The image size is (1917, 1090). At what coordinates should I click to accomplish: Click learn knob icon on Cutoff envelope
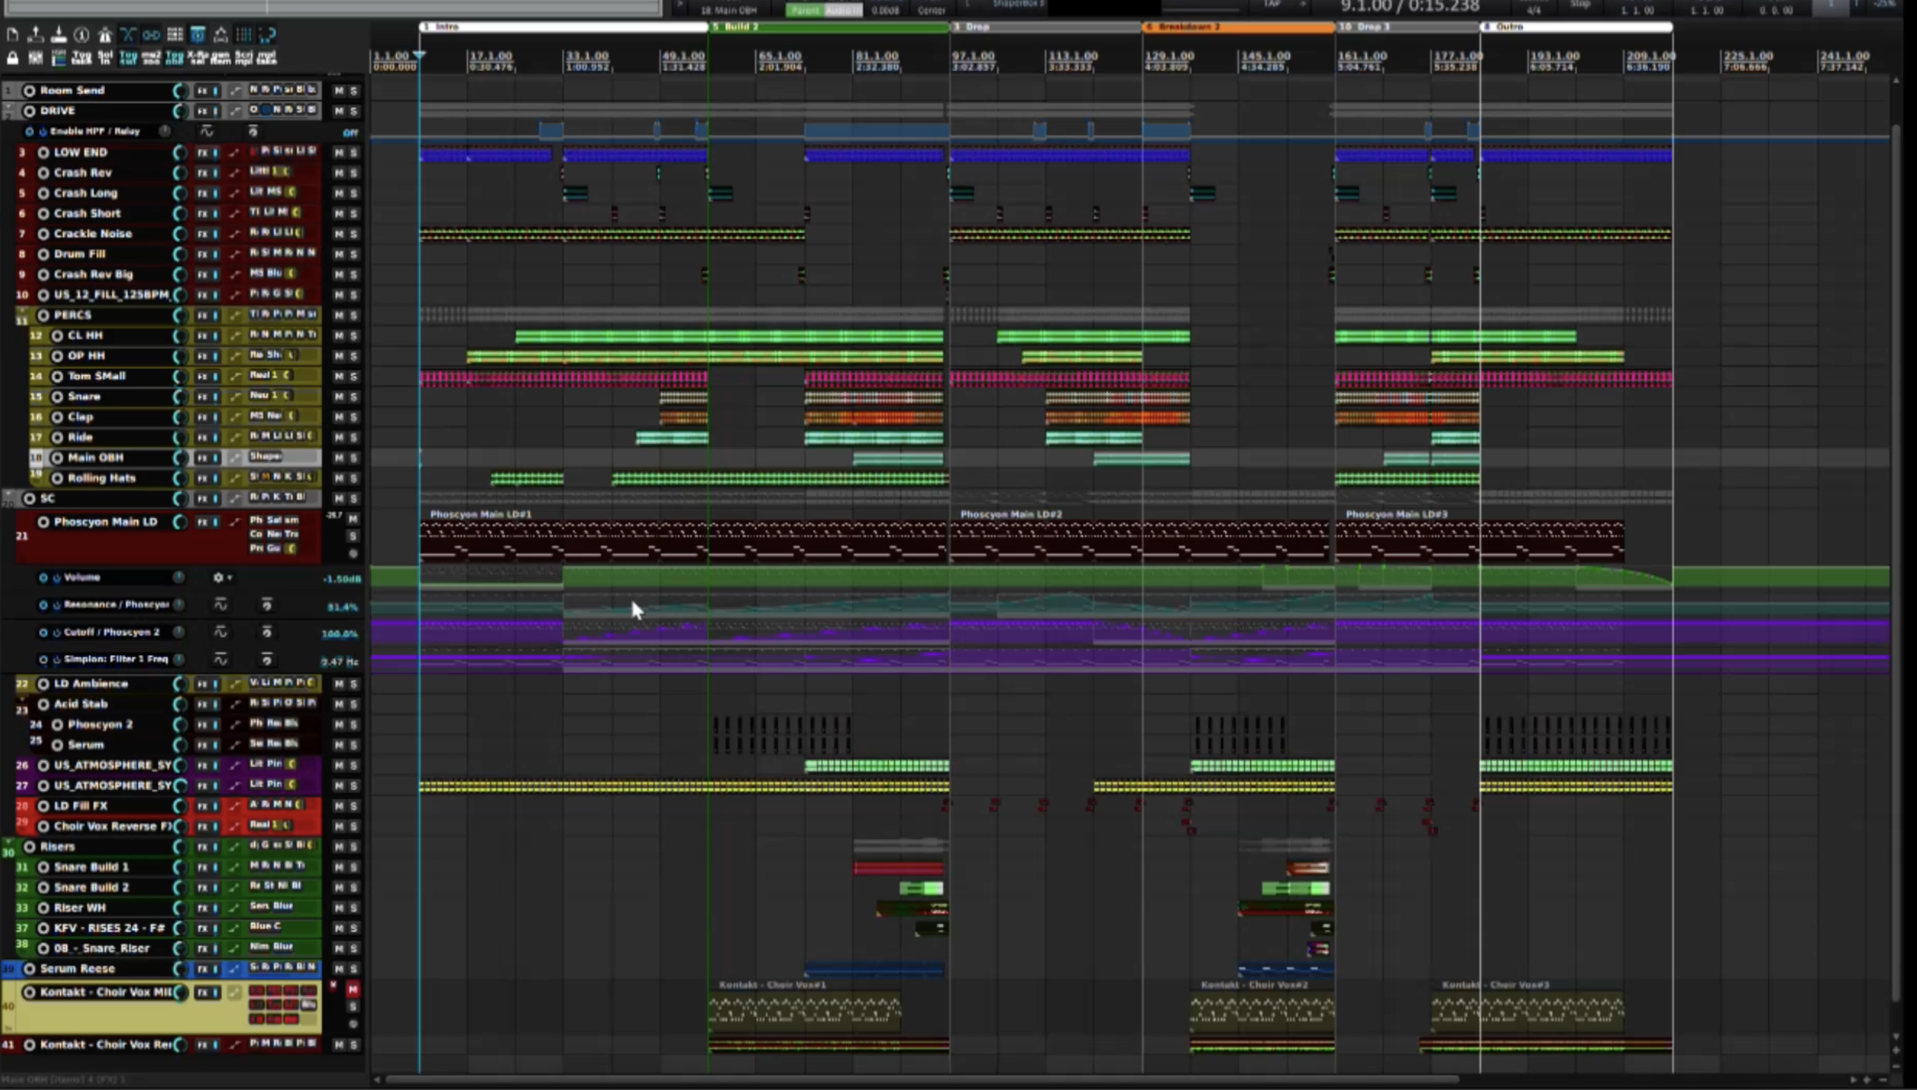coord(267,633)
